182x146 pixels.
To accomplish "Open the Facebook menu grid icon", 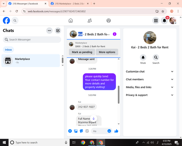I will (x=156, y=20).
